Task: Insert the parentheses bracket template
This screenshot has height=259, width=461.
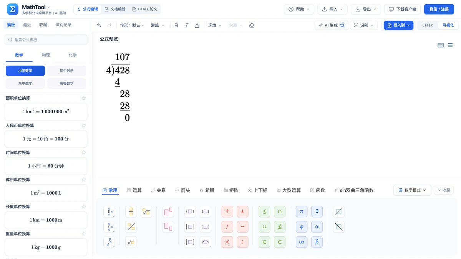Action: pos(190,211)
